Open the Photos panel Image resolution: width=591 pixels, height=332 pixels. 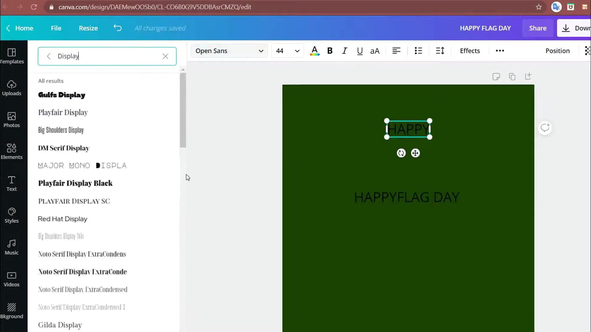12,120
